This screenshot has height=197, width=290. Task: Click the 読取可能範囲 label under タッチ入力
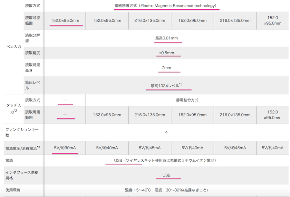click(x=33, y=115)
